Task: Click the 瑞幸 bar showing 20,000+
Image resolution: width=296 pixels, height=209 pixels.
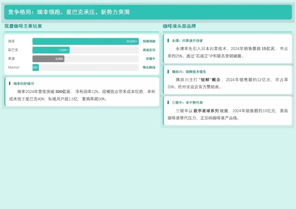Action: (86, 41)
